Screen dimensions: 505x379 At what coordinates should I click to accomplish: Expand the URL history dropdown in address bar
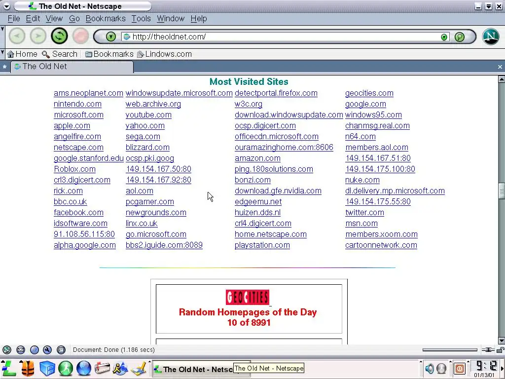click(x=444, y=37)
